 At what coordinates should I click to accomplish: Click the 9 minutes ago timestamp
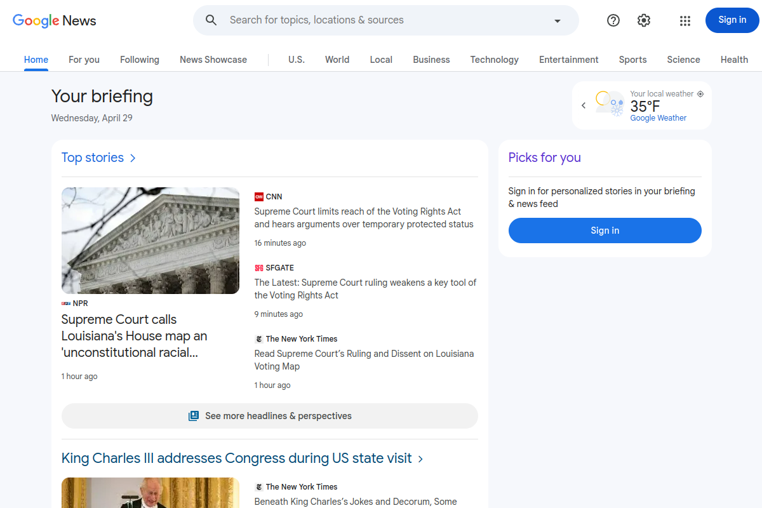(279, 314)
